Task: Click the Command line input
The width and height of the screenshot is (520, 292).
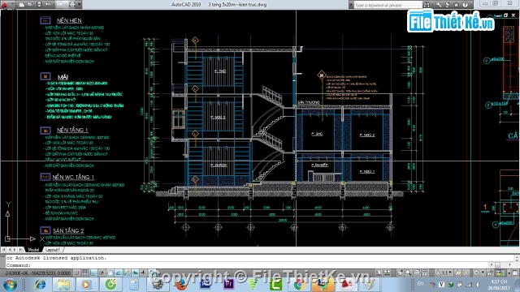Action: pyautogui.click(x=247, y=265)
